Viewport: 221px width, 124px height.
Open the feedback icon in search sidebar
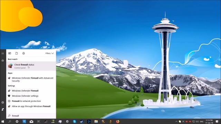3,110
